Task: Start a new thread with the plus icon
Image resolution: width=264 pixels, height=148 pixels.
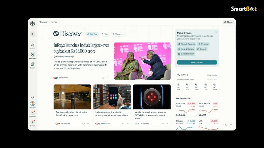Action: pyautogui.click(x=32, y=34)
